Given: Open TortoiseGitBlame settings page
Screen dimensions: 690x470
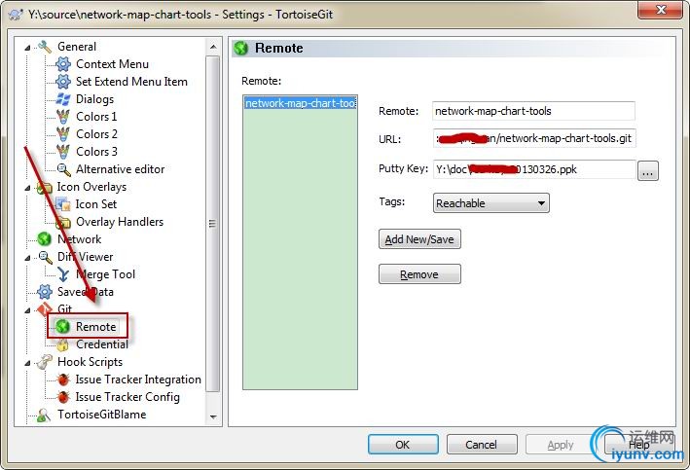Looking at the screenshot, I should [x=101, y=415].
